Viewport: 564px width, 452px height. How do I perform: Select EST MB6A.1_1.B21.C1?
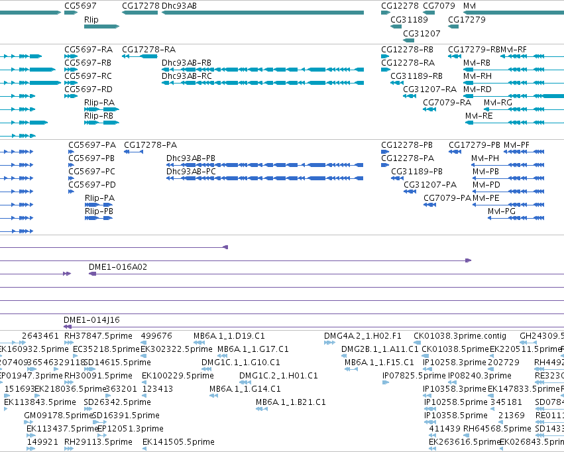coord(262,409)
